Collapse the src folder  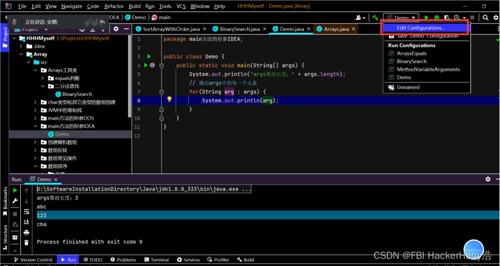click(28, 63)
